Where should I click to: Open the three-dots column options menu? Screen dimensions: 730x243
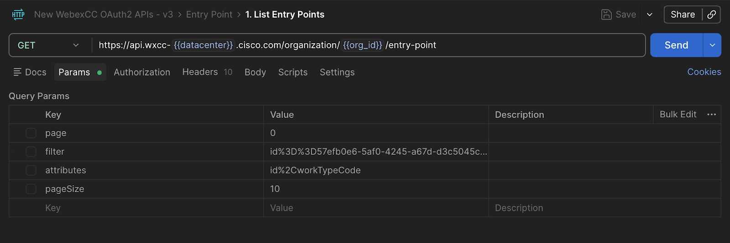[x=711, y=115]
